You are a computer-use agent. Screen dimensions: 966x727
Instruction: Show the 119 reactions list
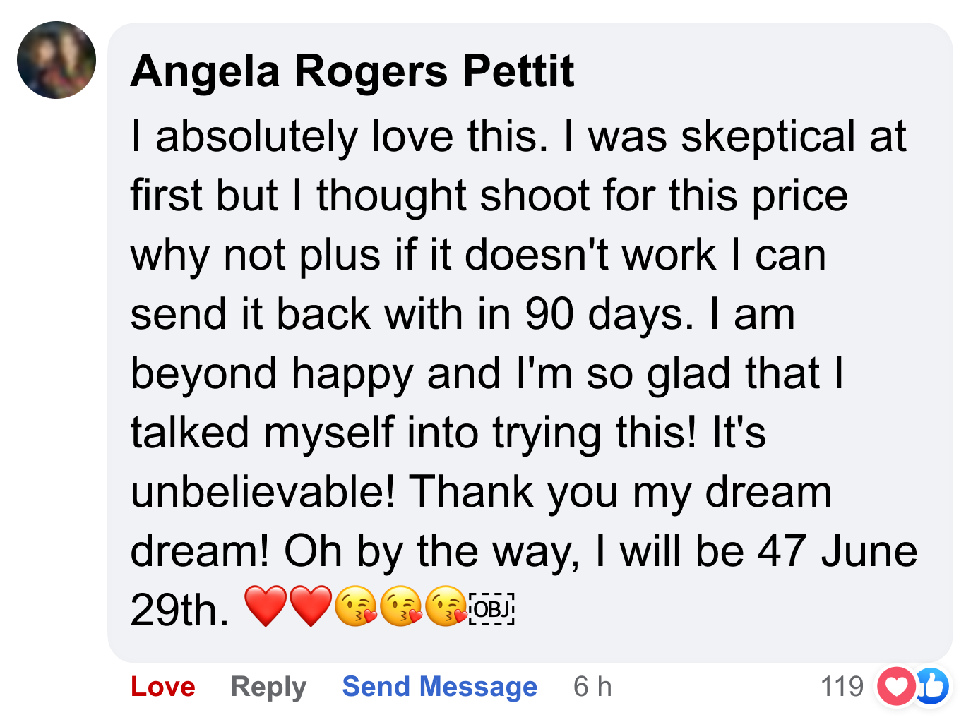point(842,686)
